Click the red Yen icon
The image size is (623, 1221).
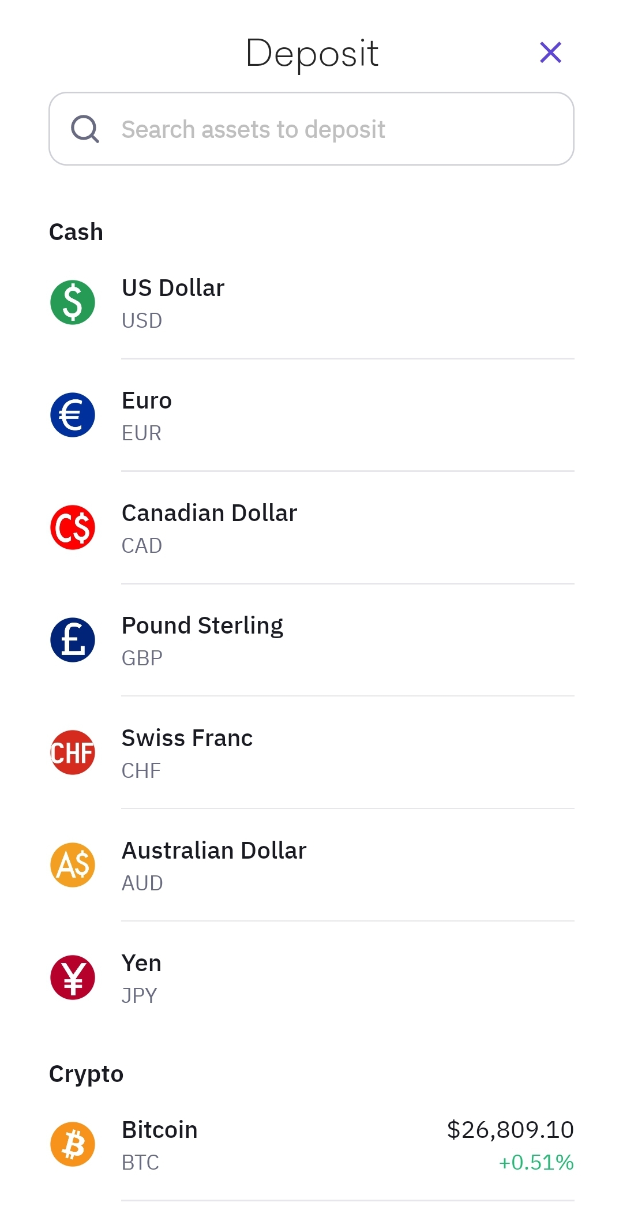[x=73, y=977]
